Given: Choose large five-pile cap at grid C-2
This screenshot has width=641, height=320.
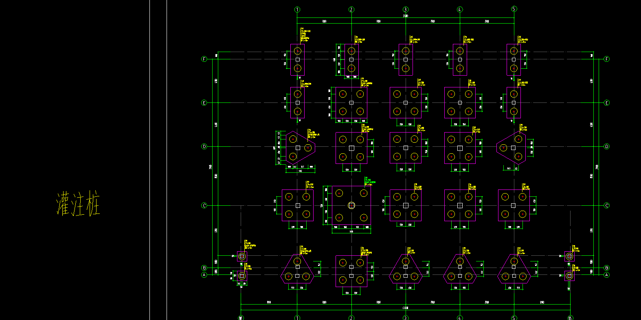Looking at the screenshot, I should tap(351, 205).
